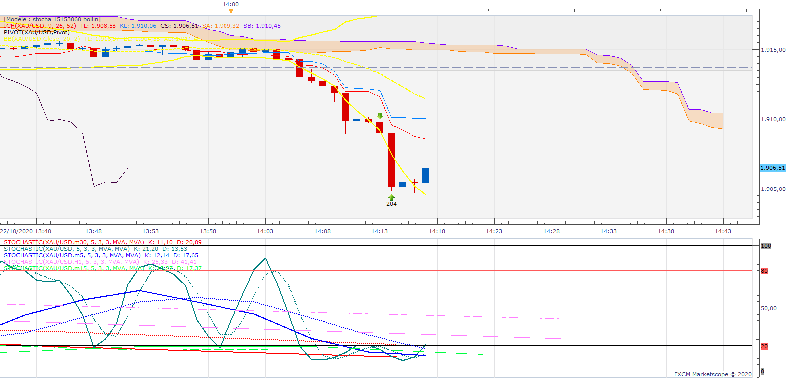Click the 14:18 time axis label
788x378 pixels.
click(x=437, y=231)
